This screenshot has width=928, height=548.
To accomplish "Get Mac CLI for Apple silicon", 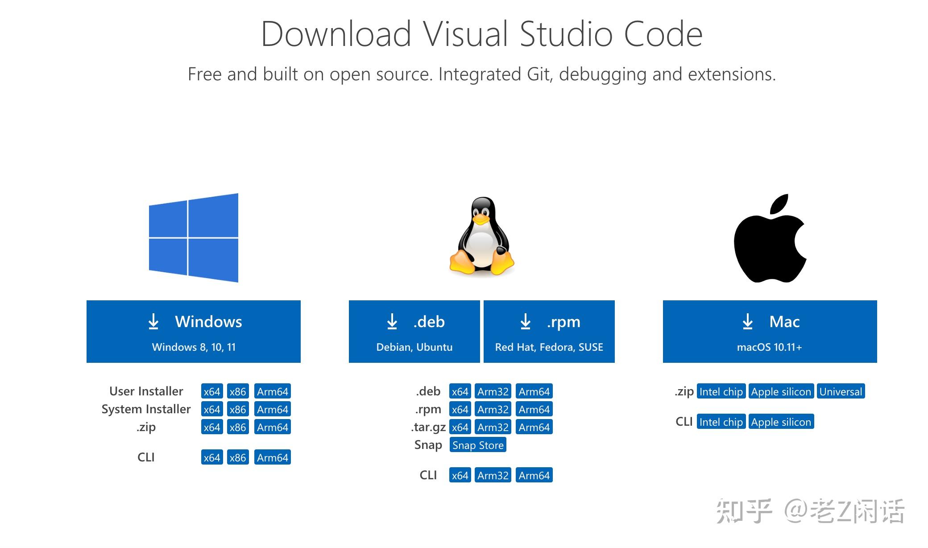I will [x=781, y=422].
